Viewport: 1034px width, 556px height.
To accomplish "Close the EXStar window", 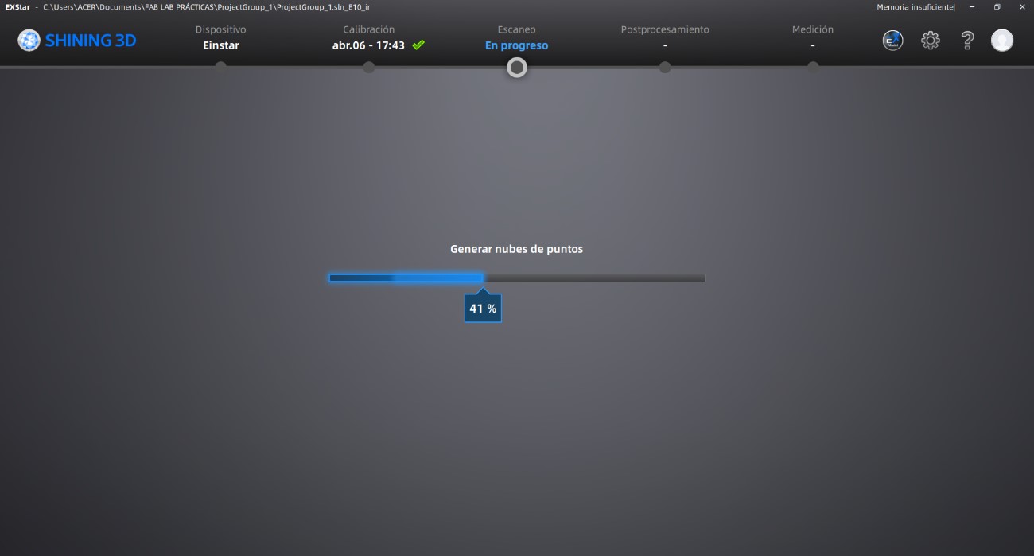I will 1021,6.
